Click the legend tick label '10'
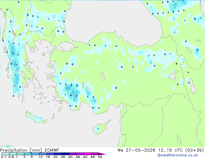This screenshot has width=205, height=158. [40, 157]
